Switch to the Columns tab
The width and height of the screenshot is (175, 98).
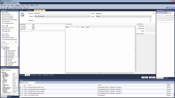(x=22, y=75)
